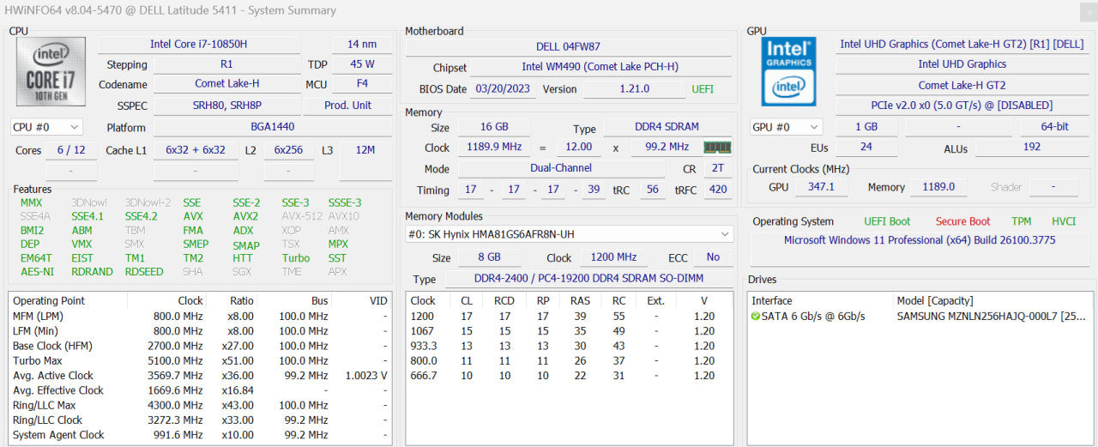1098x447 pixels.
Task: Select the Turbo Max operating point row
Action: [200, 360]
